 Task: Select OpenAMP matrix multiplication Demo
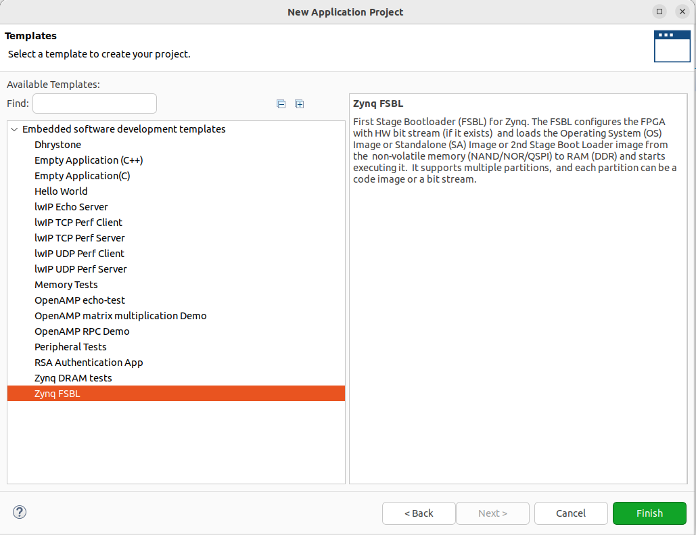click(x=120, y=316)
